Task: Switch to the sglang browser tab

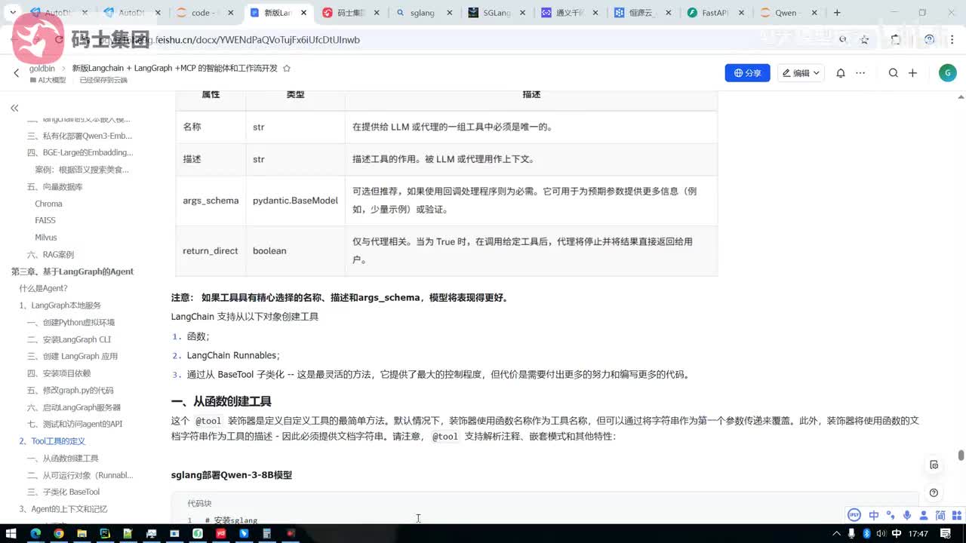Action: 424,13
